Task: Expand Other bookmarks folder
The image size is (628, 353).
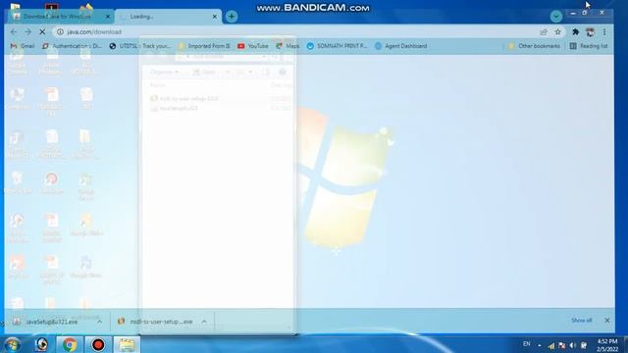Action: tap(534, 46)
